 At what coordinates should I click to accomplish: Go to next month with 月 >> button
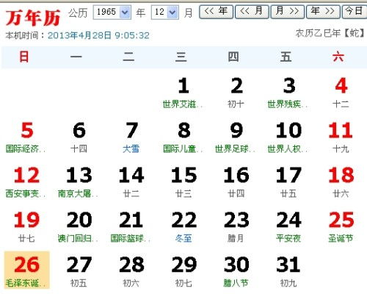(x=288, y=12)
